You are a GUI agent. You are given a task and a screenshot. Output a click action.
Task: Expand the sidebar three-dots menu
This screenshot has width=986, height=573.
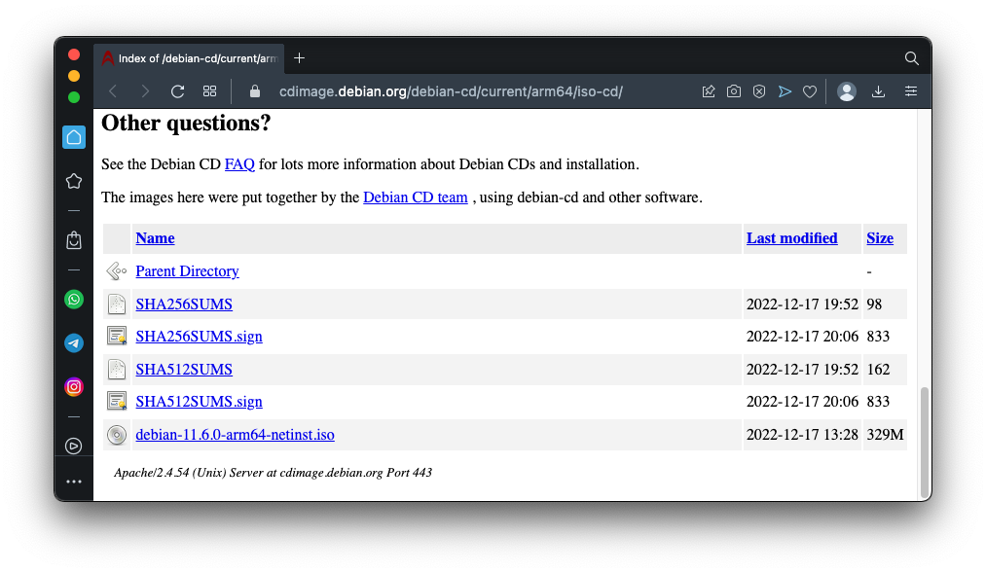[x=74, y=482]
